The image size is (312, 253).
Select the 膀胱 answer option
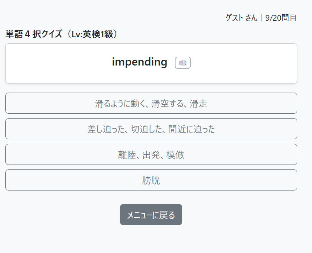pos(151,180)
